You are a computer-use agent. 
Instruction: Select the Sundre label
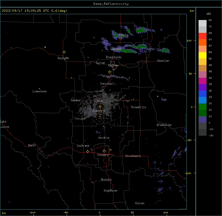click(75, 100)
